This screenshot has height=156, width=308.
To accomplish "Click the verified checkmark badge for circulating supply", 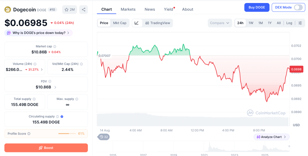I will coord(62,116).
